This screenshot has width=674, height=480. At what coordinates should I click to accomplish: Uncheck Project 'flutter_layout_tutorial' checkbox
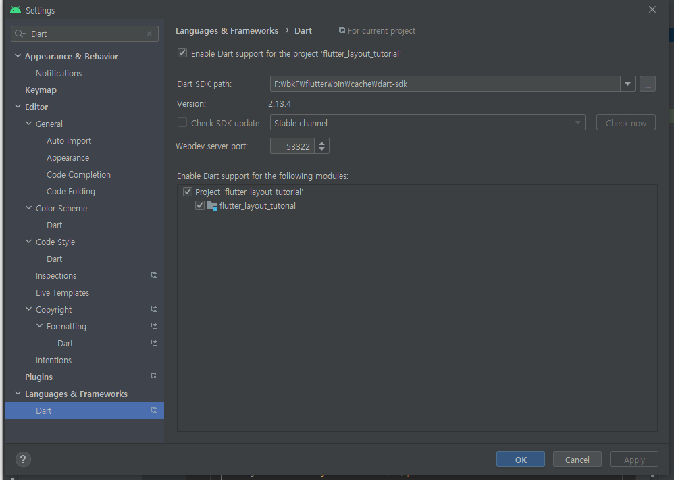click(x=188, y=192)
